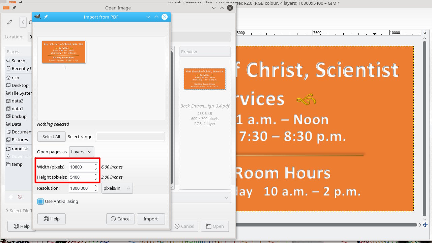Click GIMP horizontal scrollbar track
The width and height of the screenshot is (432, 243).
pyautogui.click(x=326, y=224)
